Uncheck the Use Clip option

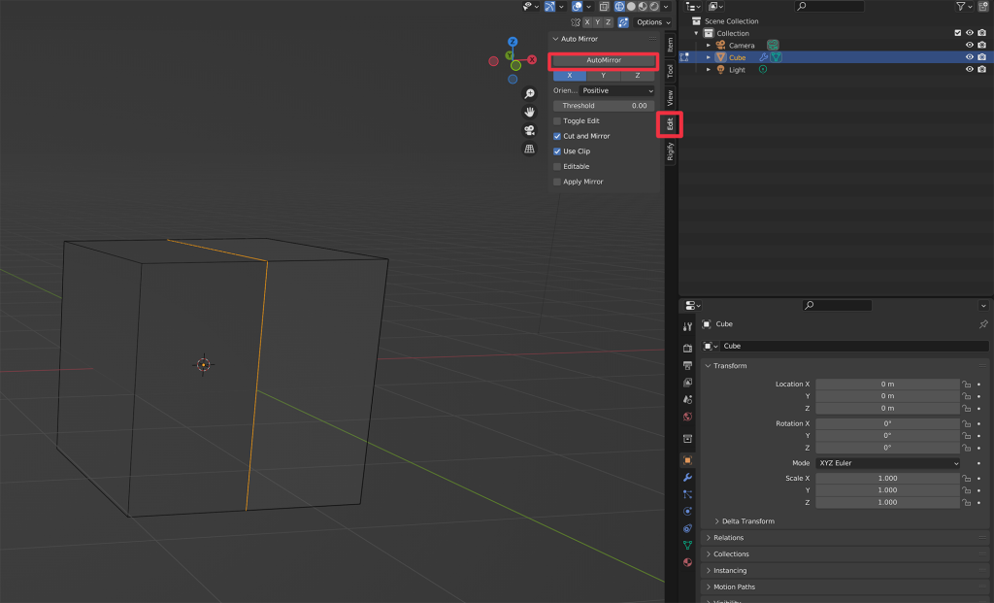pos(557,151)
